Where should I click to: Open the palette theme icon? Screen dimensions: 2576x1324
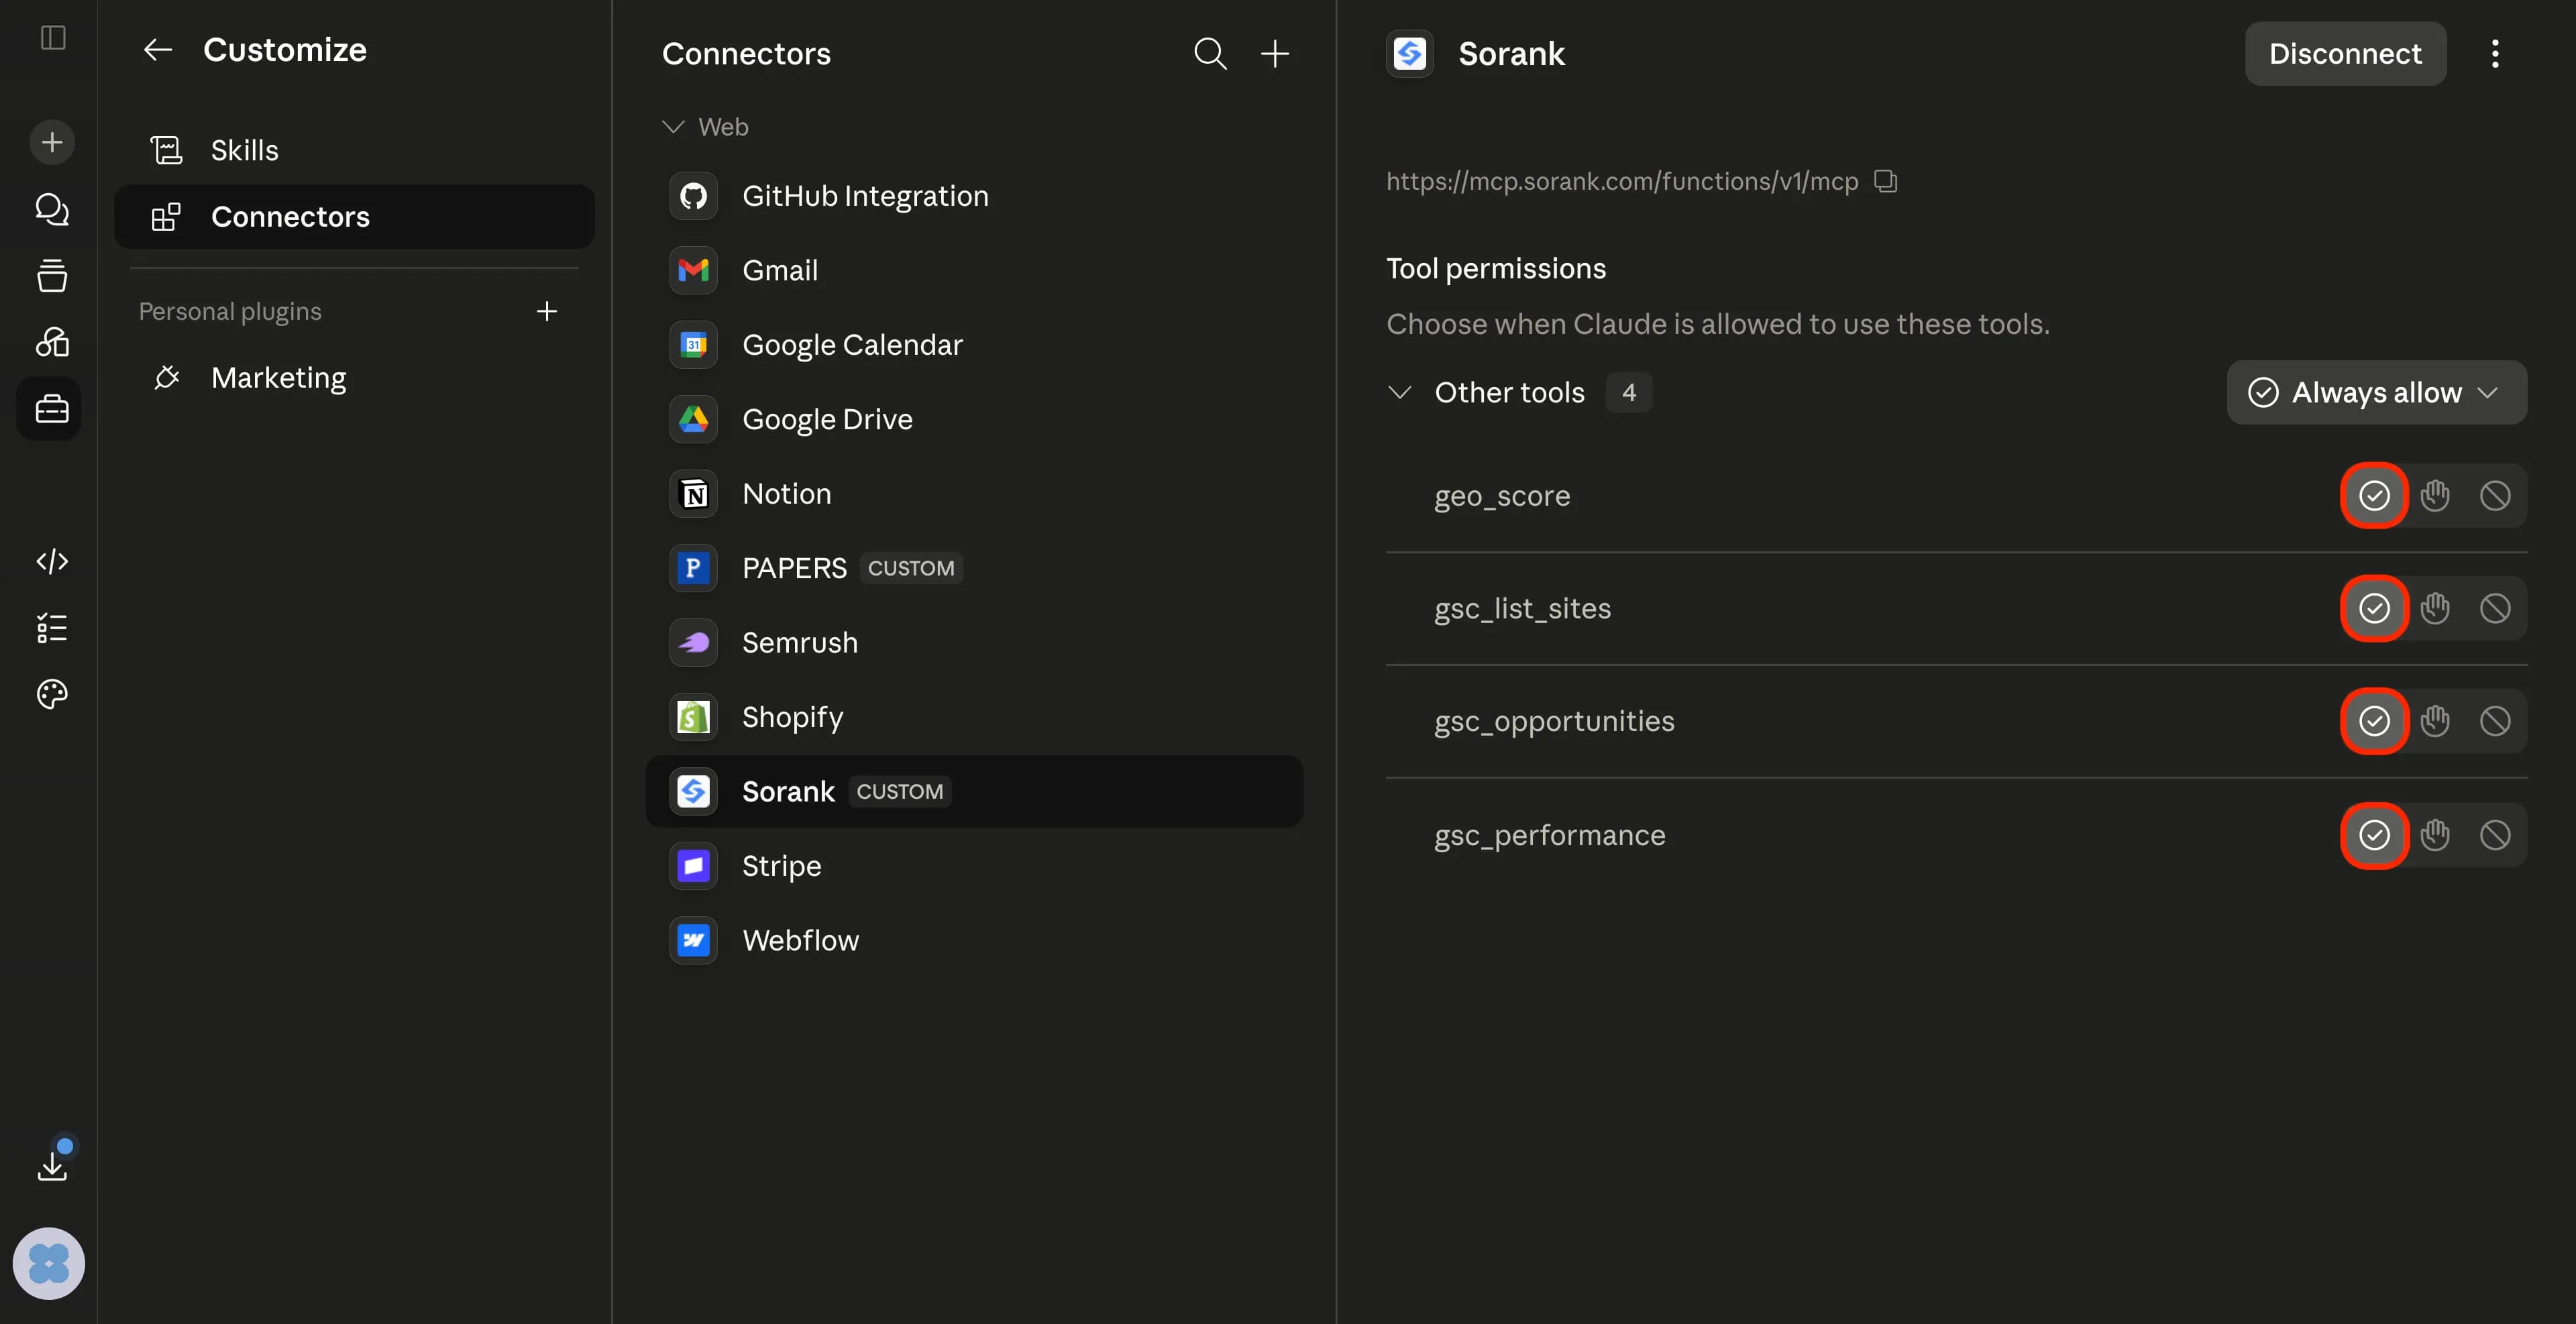pyautogui.click(x=52, y=694)
